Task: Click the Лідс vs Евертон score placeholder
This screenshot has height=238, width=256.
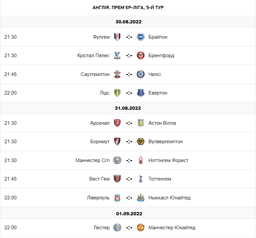Action: (129, 93)
